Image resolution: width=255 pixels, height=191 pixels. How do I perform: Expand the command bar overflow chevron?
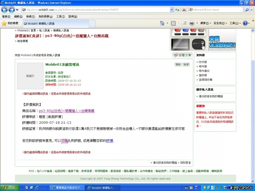(253, 21)
